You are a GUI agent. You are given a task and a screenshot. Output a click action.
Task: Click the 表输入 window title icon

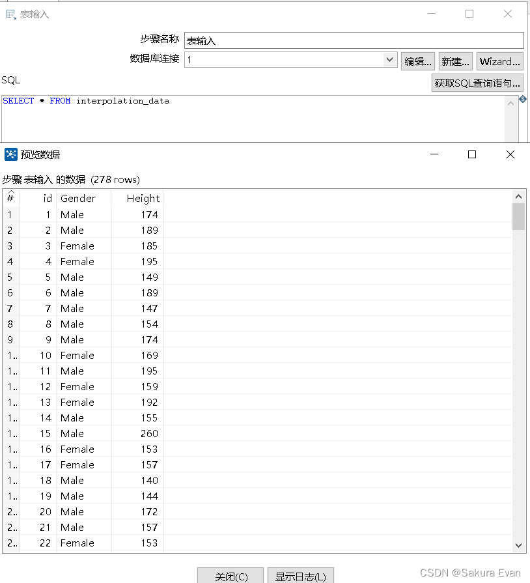[11, 14]
